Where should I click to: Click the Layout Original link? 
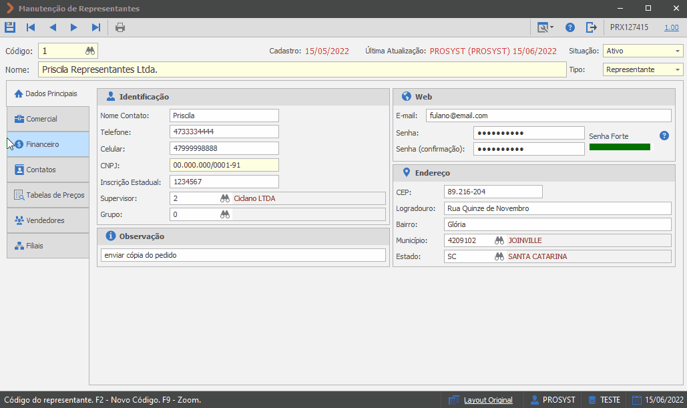point(488,400)
